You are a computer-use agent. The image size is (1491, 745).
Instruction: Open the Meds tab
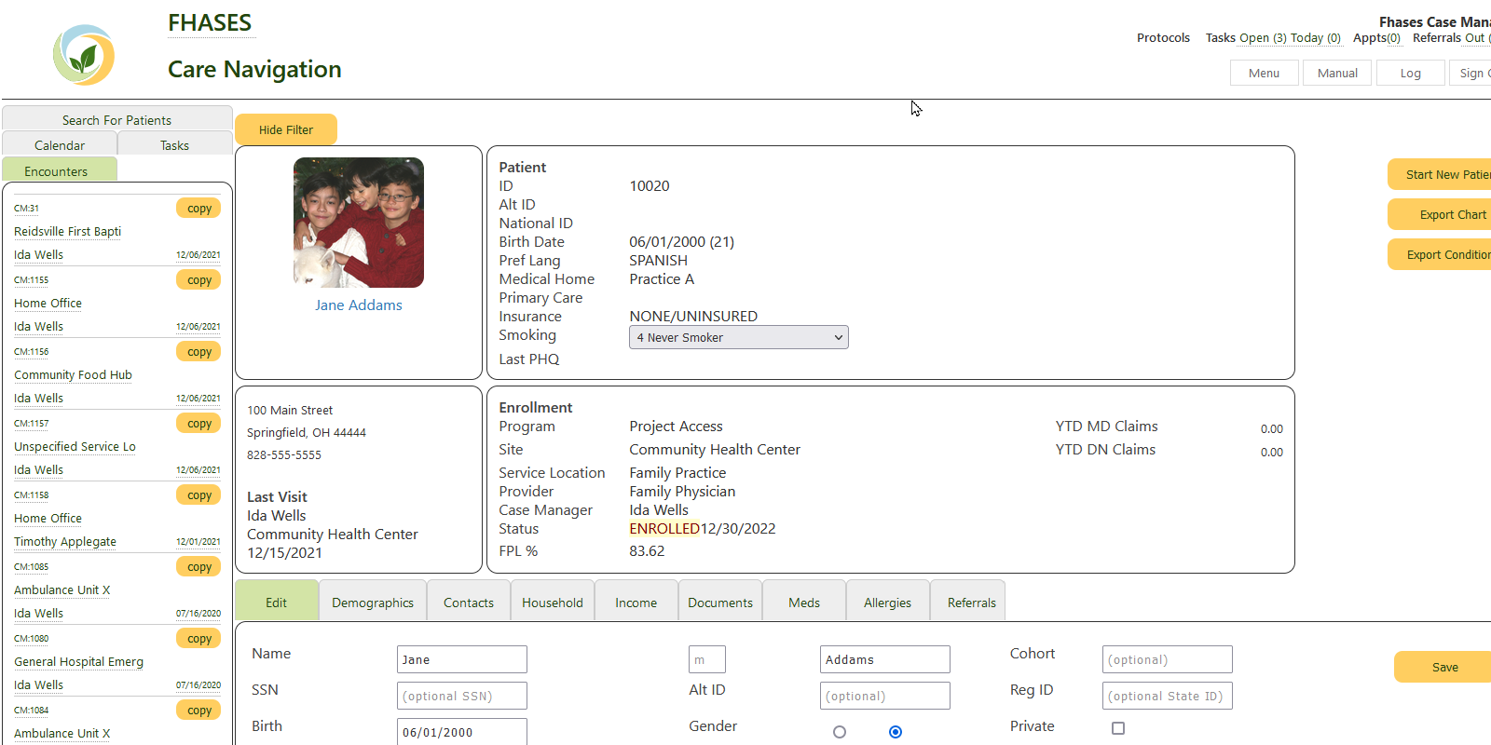tap(804, 603)
